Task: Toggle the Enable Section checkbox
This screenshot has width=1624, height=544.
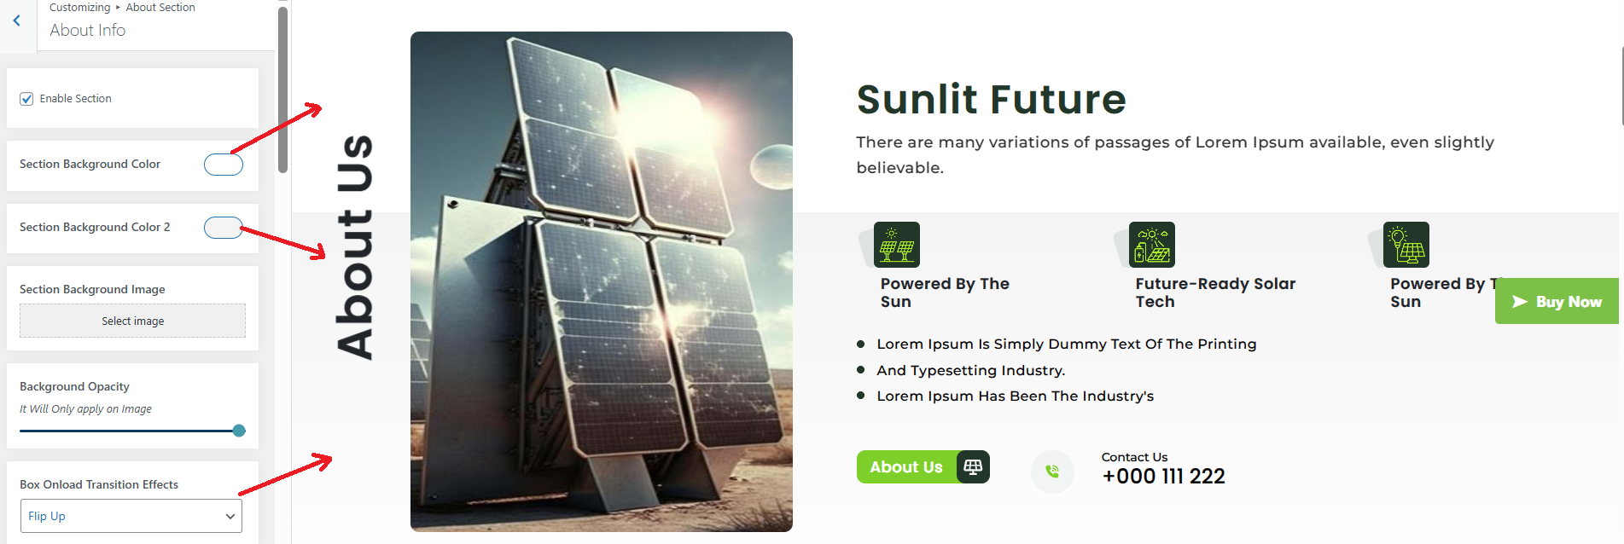Action: pos(26,99)
